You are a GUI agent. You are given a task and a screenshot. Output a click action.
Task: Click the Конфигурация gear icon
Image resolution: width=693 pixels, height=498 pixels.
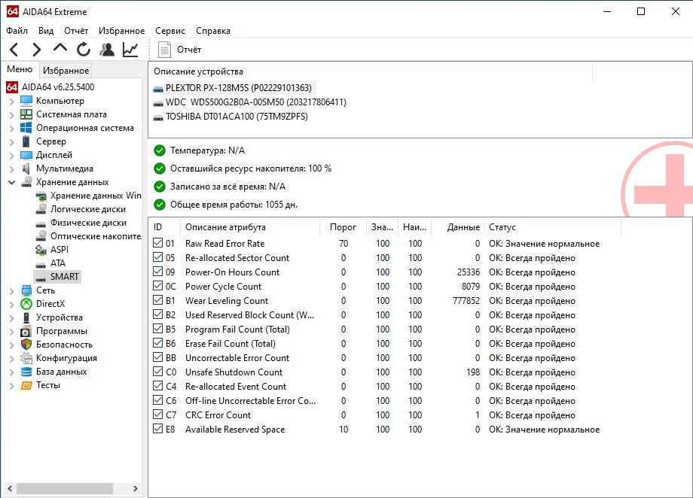[26, 358]
